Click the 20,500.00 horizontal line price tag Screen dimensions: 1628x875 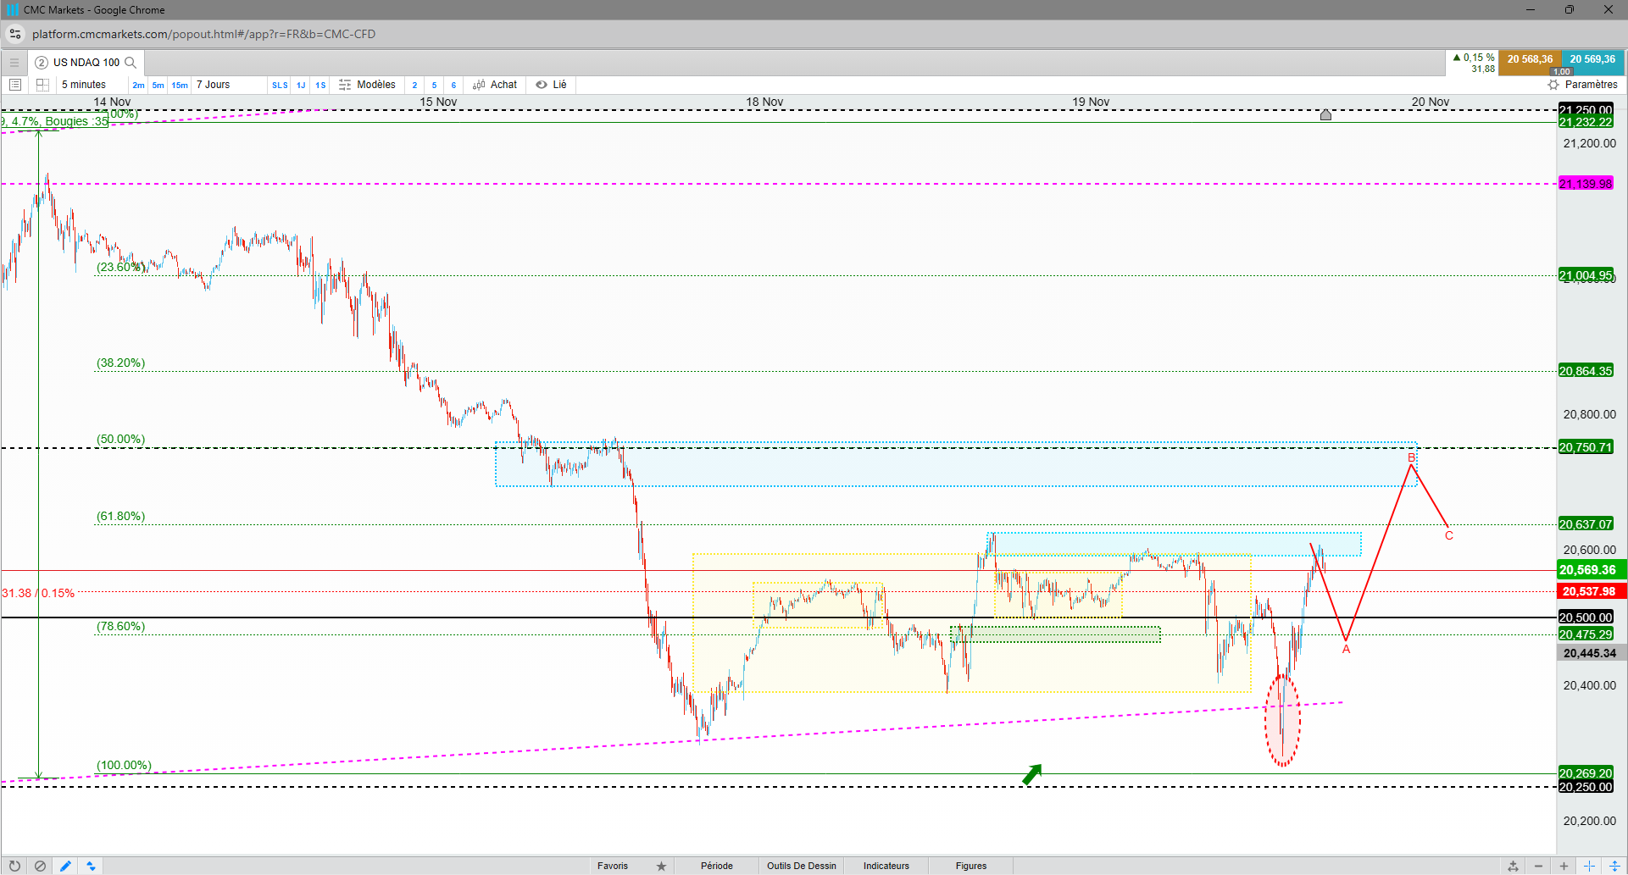click(1586, 617)
